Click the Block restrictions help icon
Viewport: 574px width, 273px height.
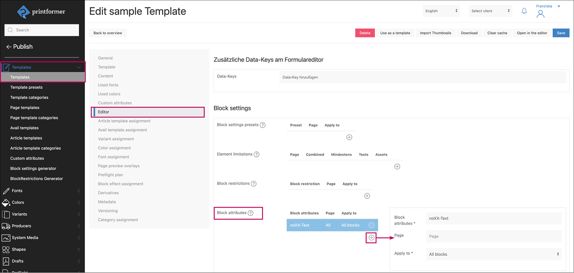[x=254, y=184]
